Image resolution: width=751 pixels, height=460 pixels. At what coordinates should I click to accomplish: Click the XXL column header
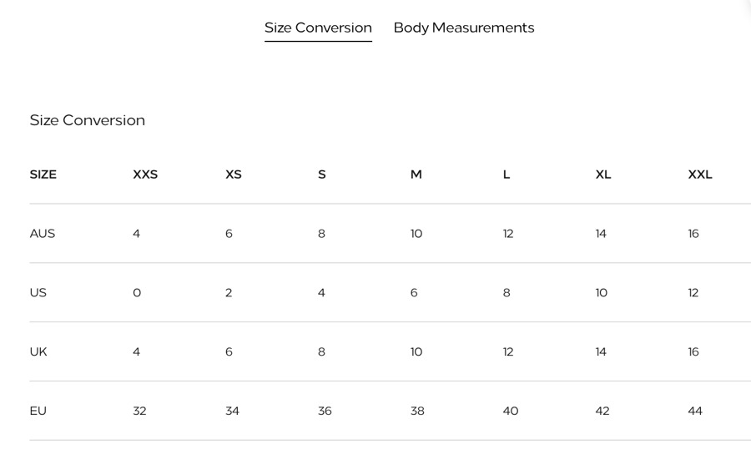(x=700, y=174)
